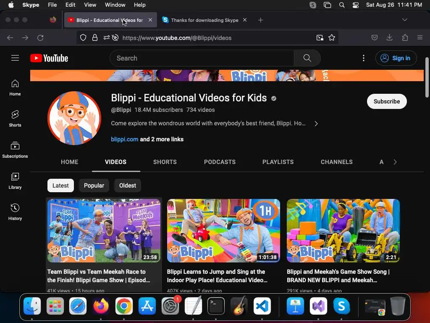This screenshot has width=430, height=323.
Task: Click the autoplay blocked icon
Action: 115,37
